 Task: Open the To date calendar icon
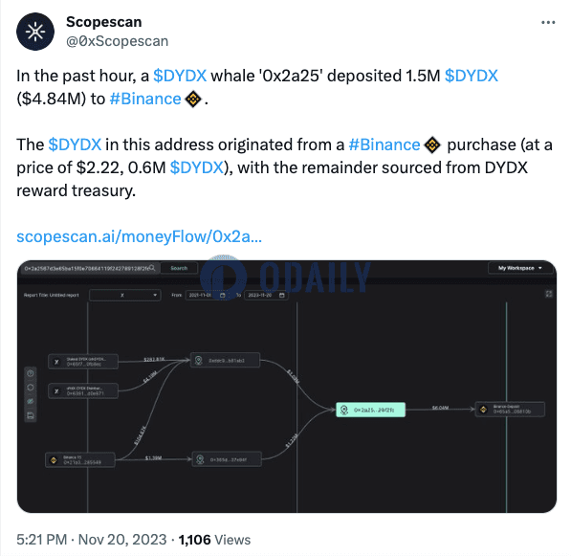[281, 295]
